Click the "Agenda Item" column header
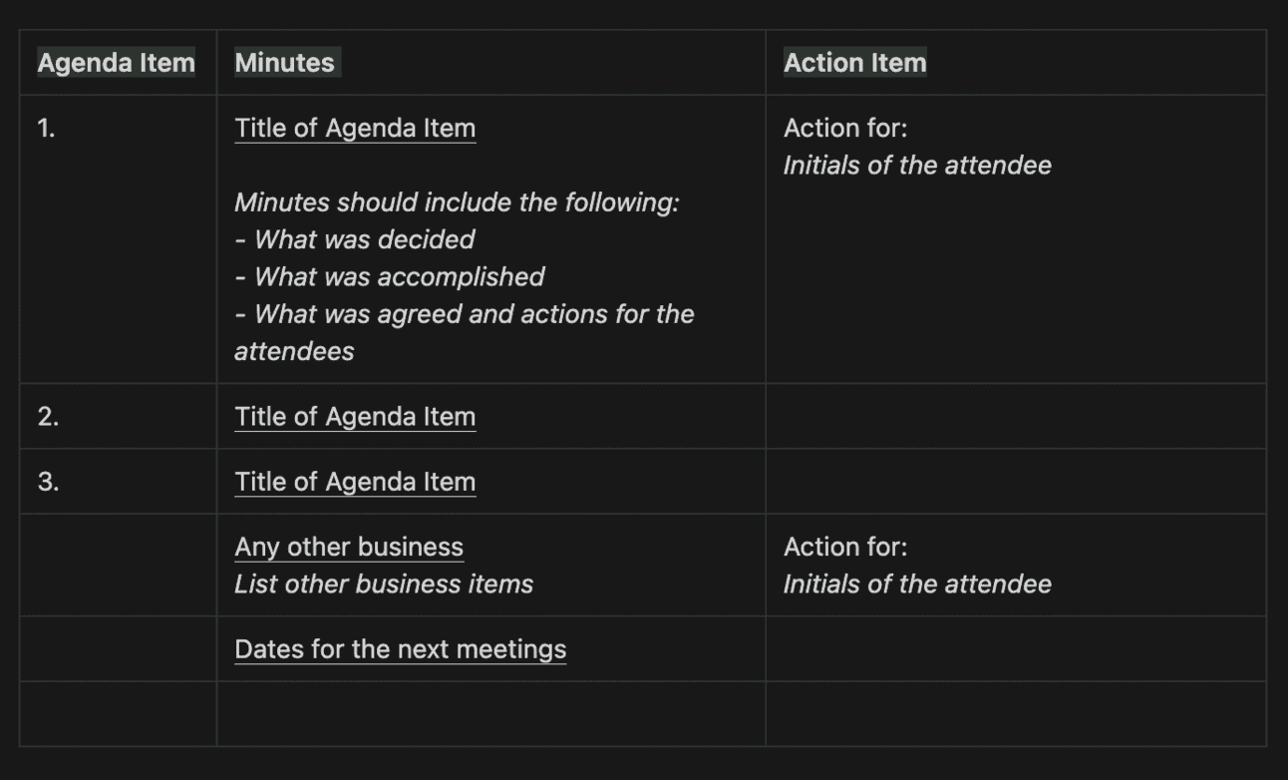 (x=116, y=63)
